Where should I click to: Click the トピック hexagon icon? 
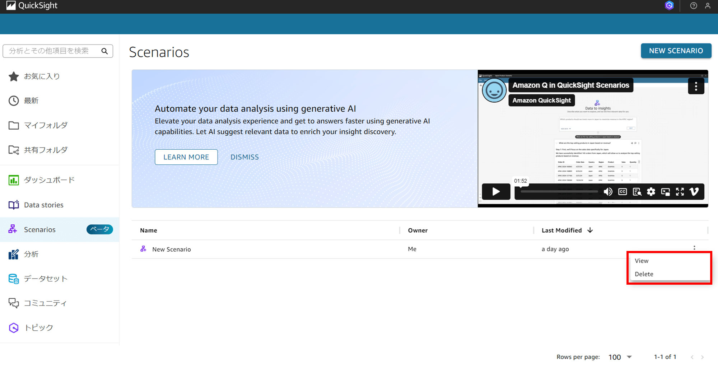coord(14,327)
